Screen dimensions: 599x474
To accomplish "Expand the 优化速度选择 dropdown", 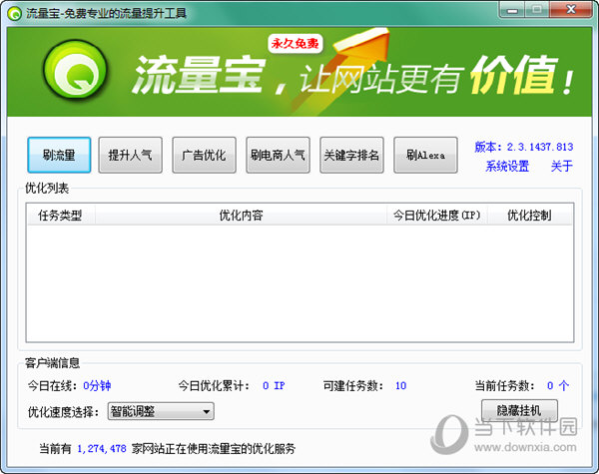I will click(161, 411).
